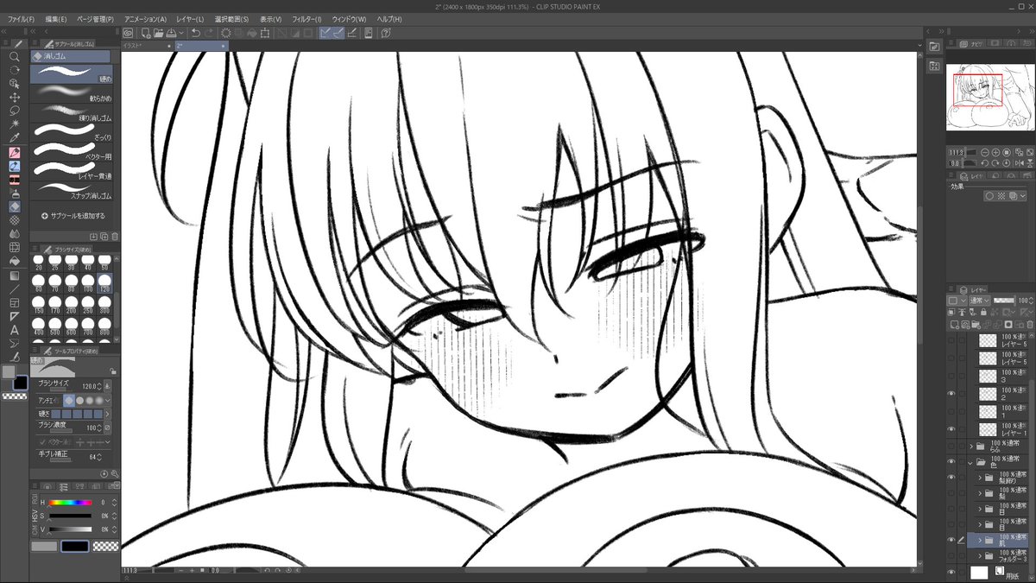Click the Undo arrow in the toolbar
The width and height of the screenshot is (1036, 583).
[196, 33]
